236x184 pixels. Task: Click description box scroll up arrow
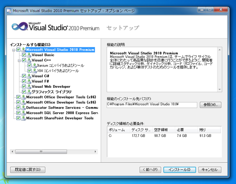click(220, 50)
